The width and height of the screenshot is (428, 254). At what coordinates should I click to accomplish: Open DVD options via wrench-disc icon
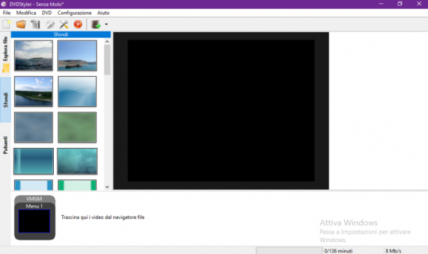point(50,24)
